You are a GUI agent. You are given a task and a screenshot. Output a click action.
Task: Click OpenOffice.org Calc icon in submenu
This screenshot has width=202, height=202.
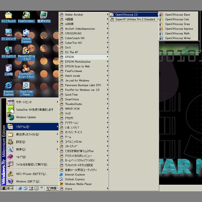pyautogui.click(x=161, y=19)
